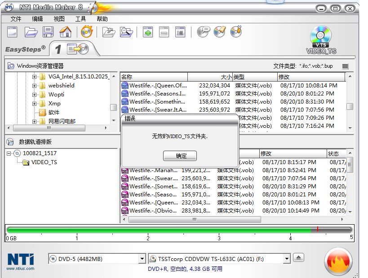Click the new project toolbar icon
The width and height of the screenshot is (368, 278).
click(x=12, y=32)
